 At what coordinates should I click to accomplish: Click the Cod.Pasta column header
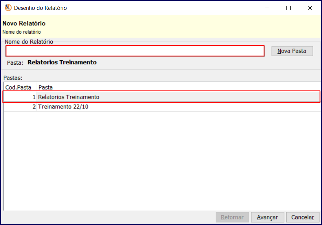[20, 87]
